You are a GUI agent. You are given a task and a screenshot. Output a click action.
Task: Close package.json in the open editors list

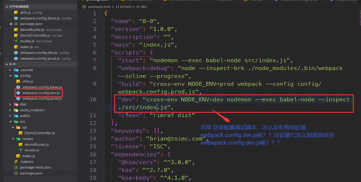pos(11,24)
